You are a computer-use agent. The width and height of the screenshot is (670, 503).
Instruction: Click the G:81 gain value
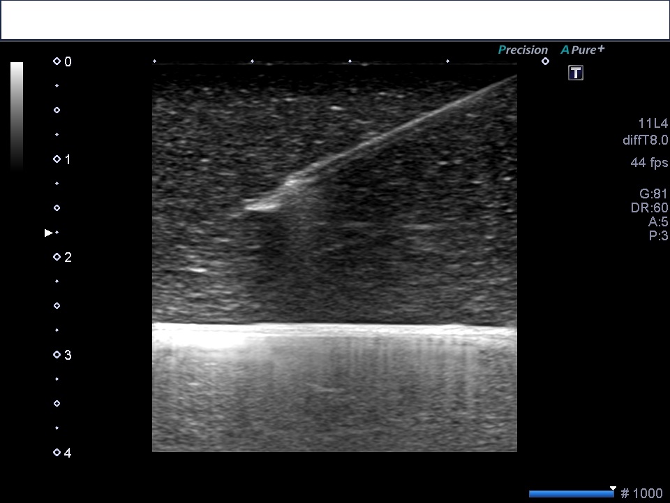pos(653,194)
